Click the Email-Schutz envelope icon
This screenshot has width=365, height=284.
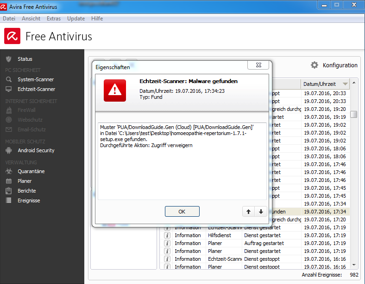click(9, 129)
